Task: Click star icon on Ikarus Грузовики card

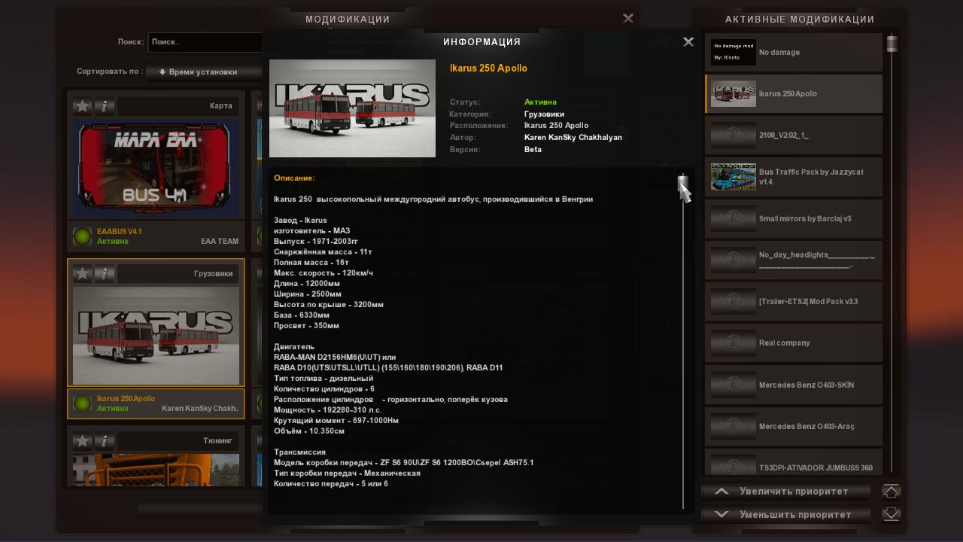Action: (x=82, y=274)
